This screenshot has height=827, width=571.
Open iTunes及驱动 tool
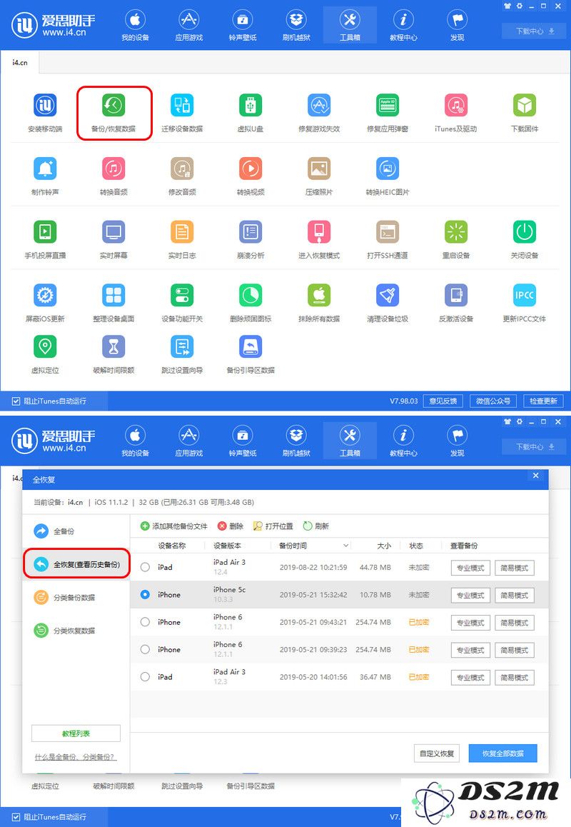pyautogui.click(x=456, y=106)
